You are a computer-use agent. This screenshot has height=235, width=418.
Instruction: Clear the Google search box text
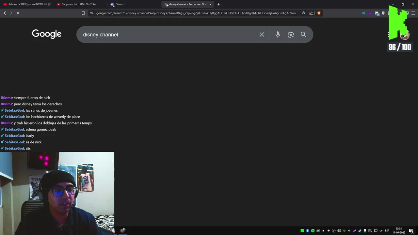coord(262,35)
